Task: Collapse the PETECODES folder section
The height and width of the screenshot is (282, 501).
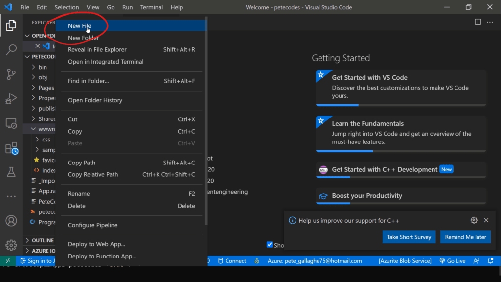Action: click(27, 57)
